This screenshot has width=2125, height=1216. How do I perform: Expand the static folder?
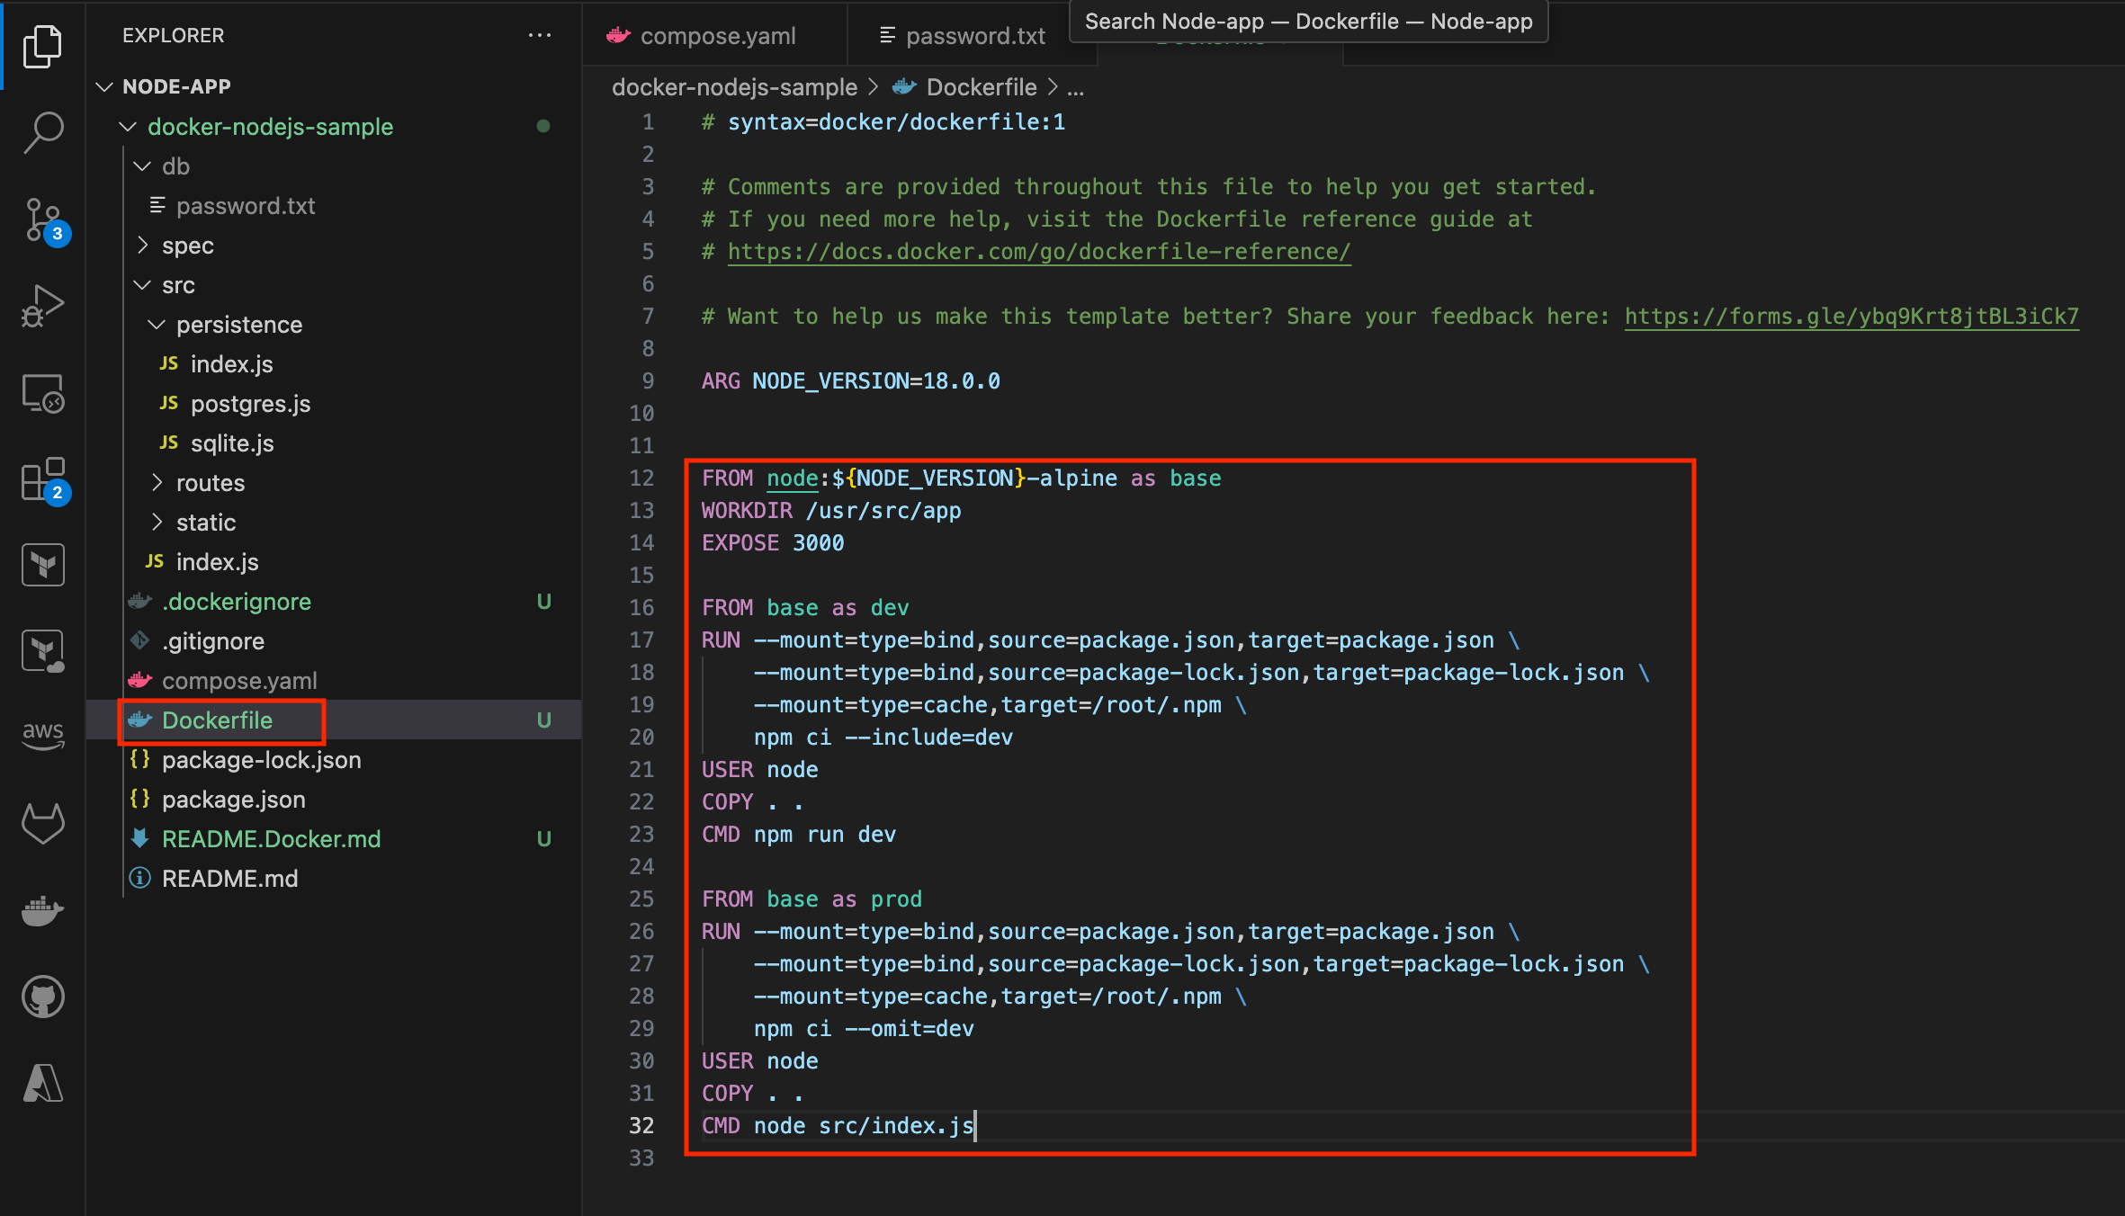[157, 523]
